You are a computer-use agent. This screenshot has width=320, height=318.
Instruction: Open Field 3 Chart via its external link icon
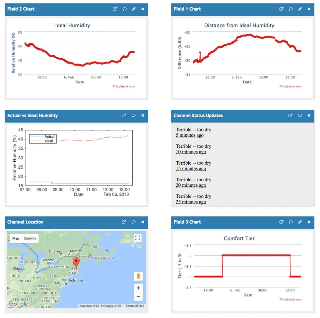(x=281, y=222)
